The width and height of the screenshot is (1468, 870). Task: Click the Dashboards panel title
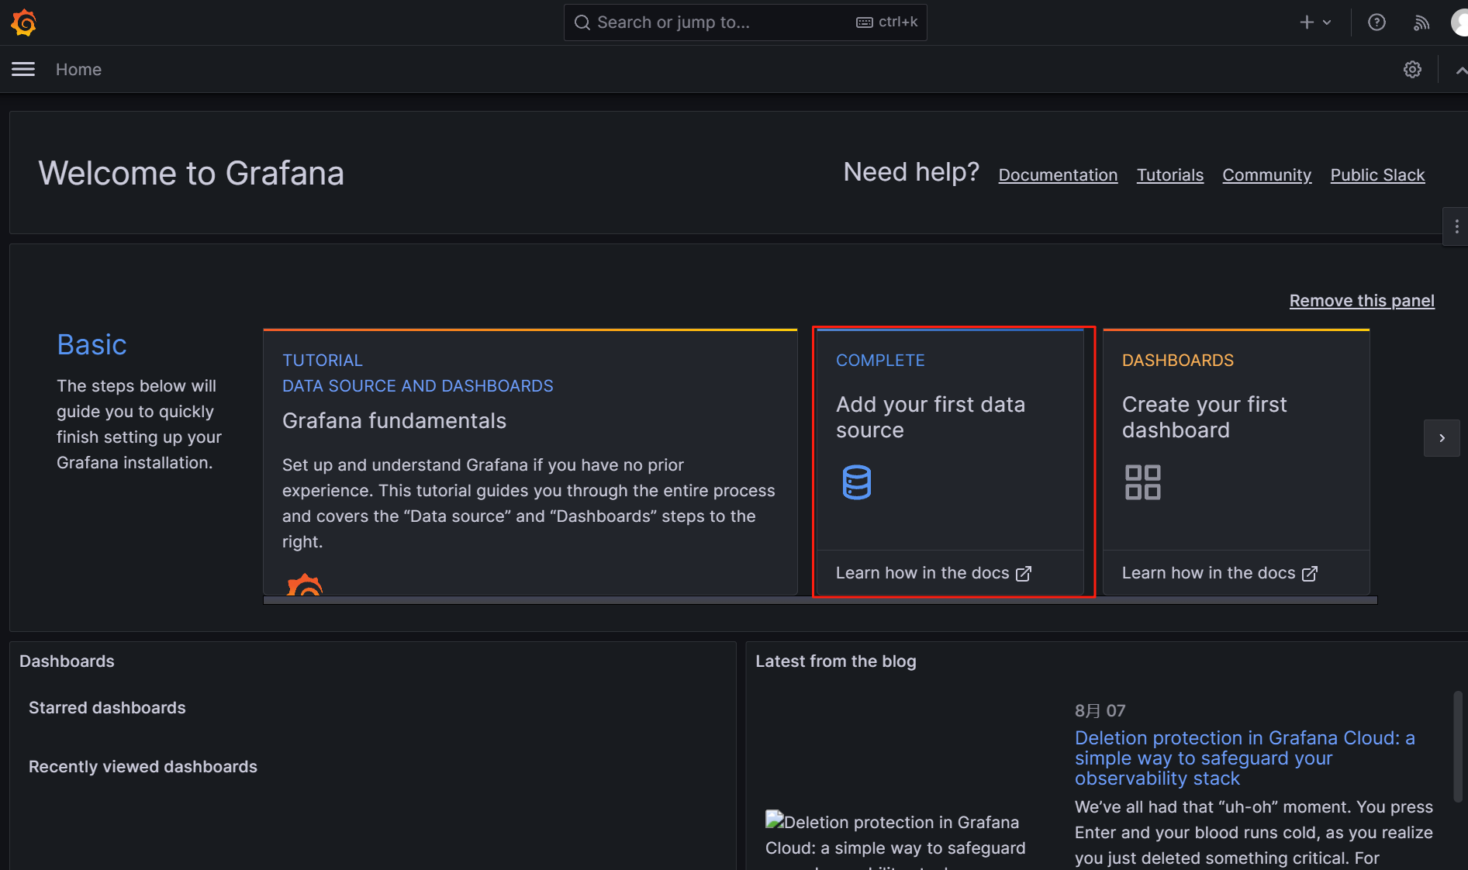(67, 661)
